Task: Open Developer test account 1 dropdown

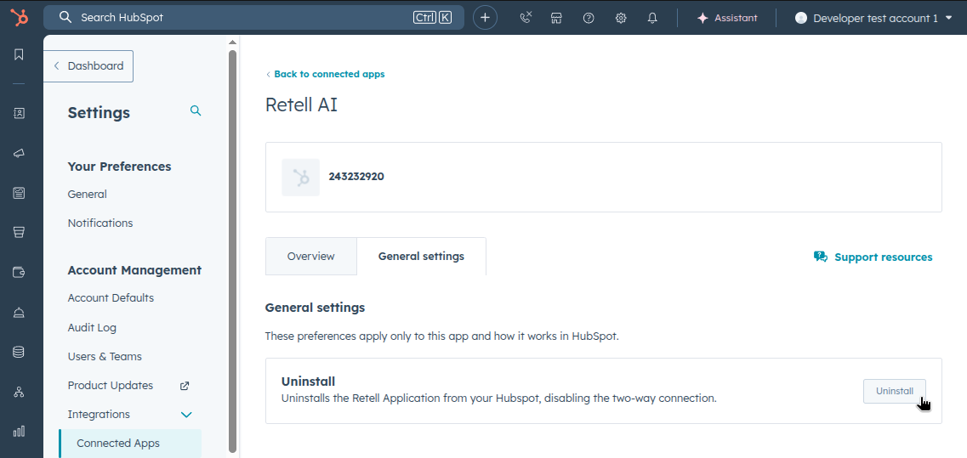Action: coord(874,18)
